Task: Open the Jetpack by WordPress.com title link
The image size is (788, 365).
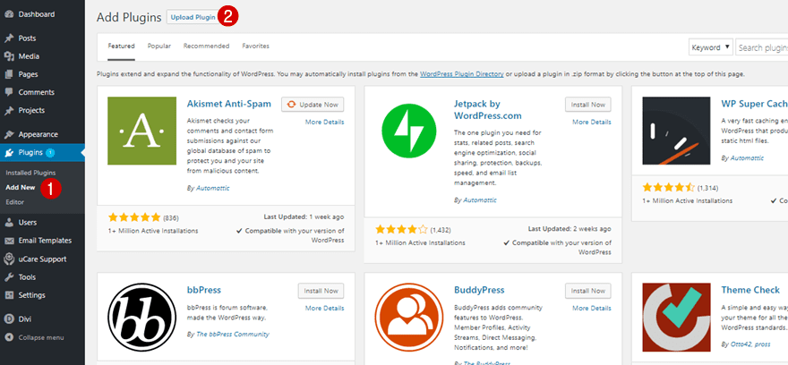Action: [x=487, y=110]
